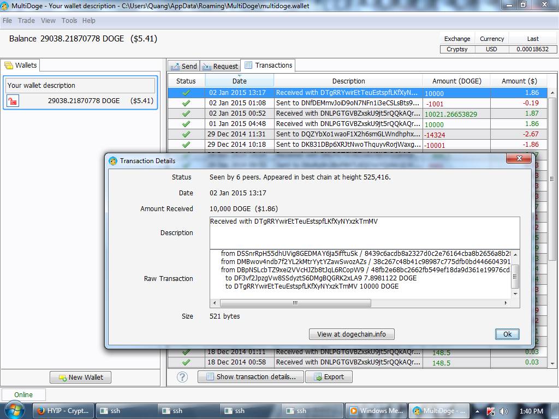Select the 02 Jan 2015 00:52 transaction row
The width and height of the screenshot is (559, 419).
pos(358,113)
